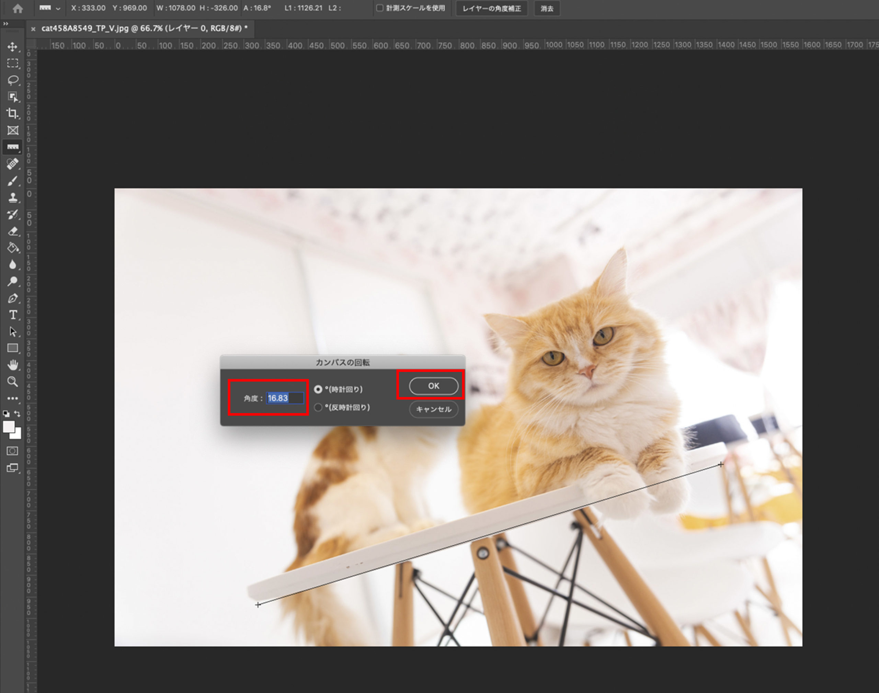The image size is (879, 693).
Task: Click the A:16.8° angle readout
Action: coord(257,8)
